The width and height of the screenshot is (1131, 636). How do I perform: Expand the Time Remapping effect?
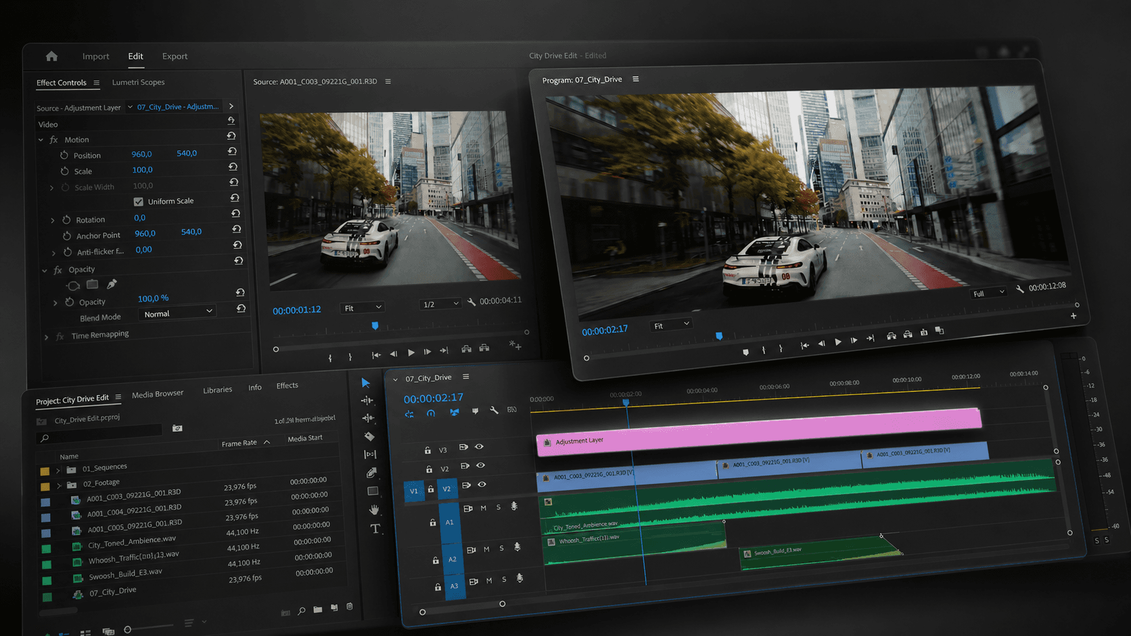[47, 337]
